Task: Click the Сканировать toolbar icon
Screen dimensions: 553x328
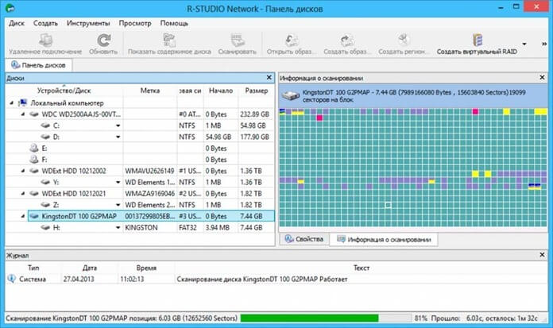Action: tap(238, 40)
